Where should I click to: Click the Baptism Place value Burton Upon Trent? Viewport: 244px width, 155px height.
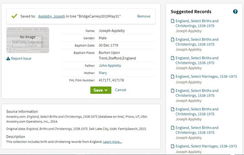117,55
